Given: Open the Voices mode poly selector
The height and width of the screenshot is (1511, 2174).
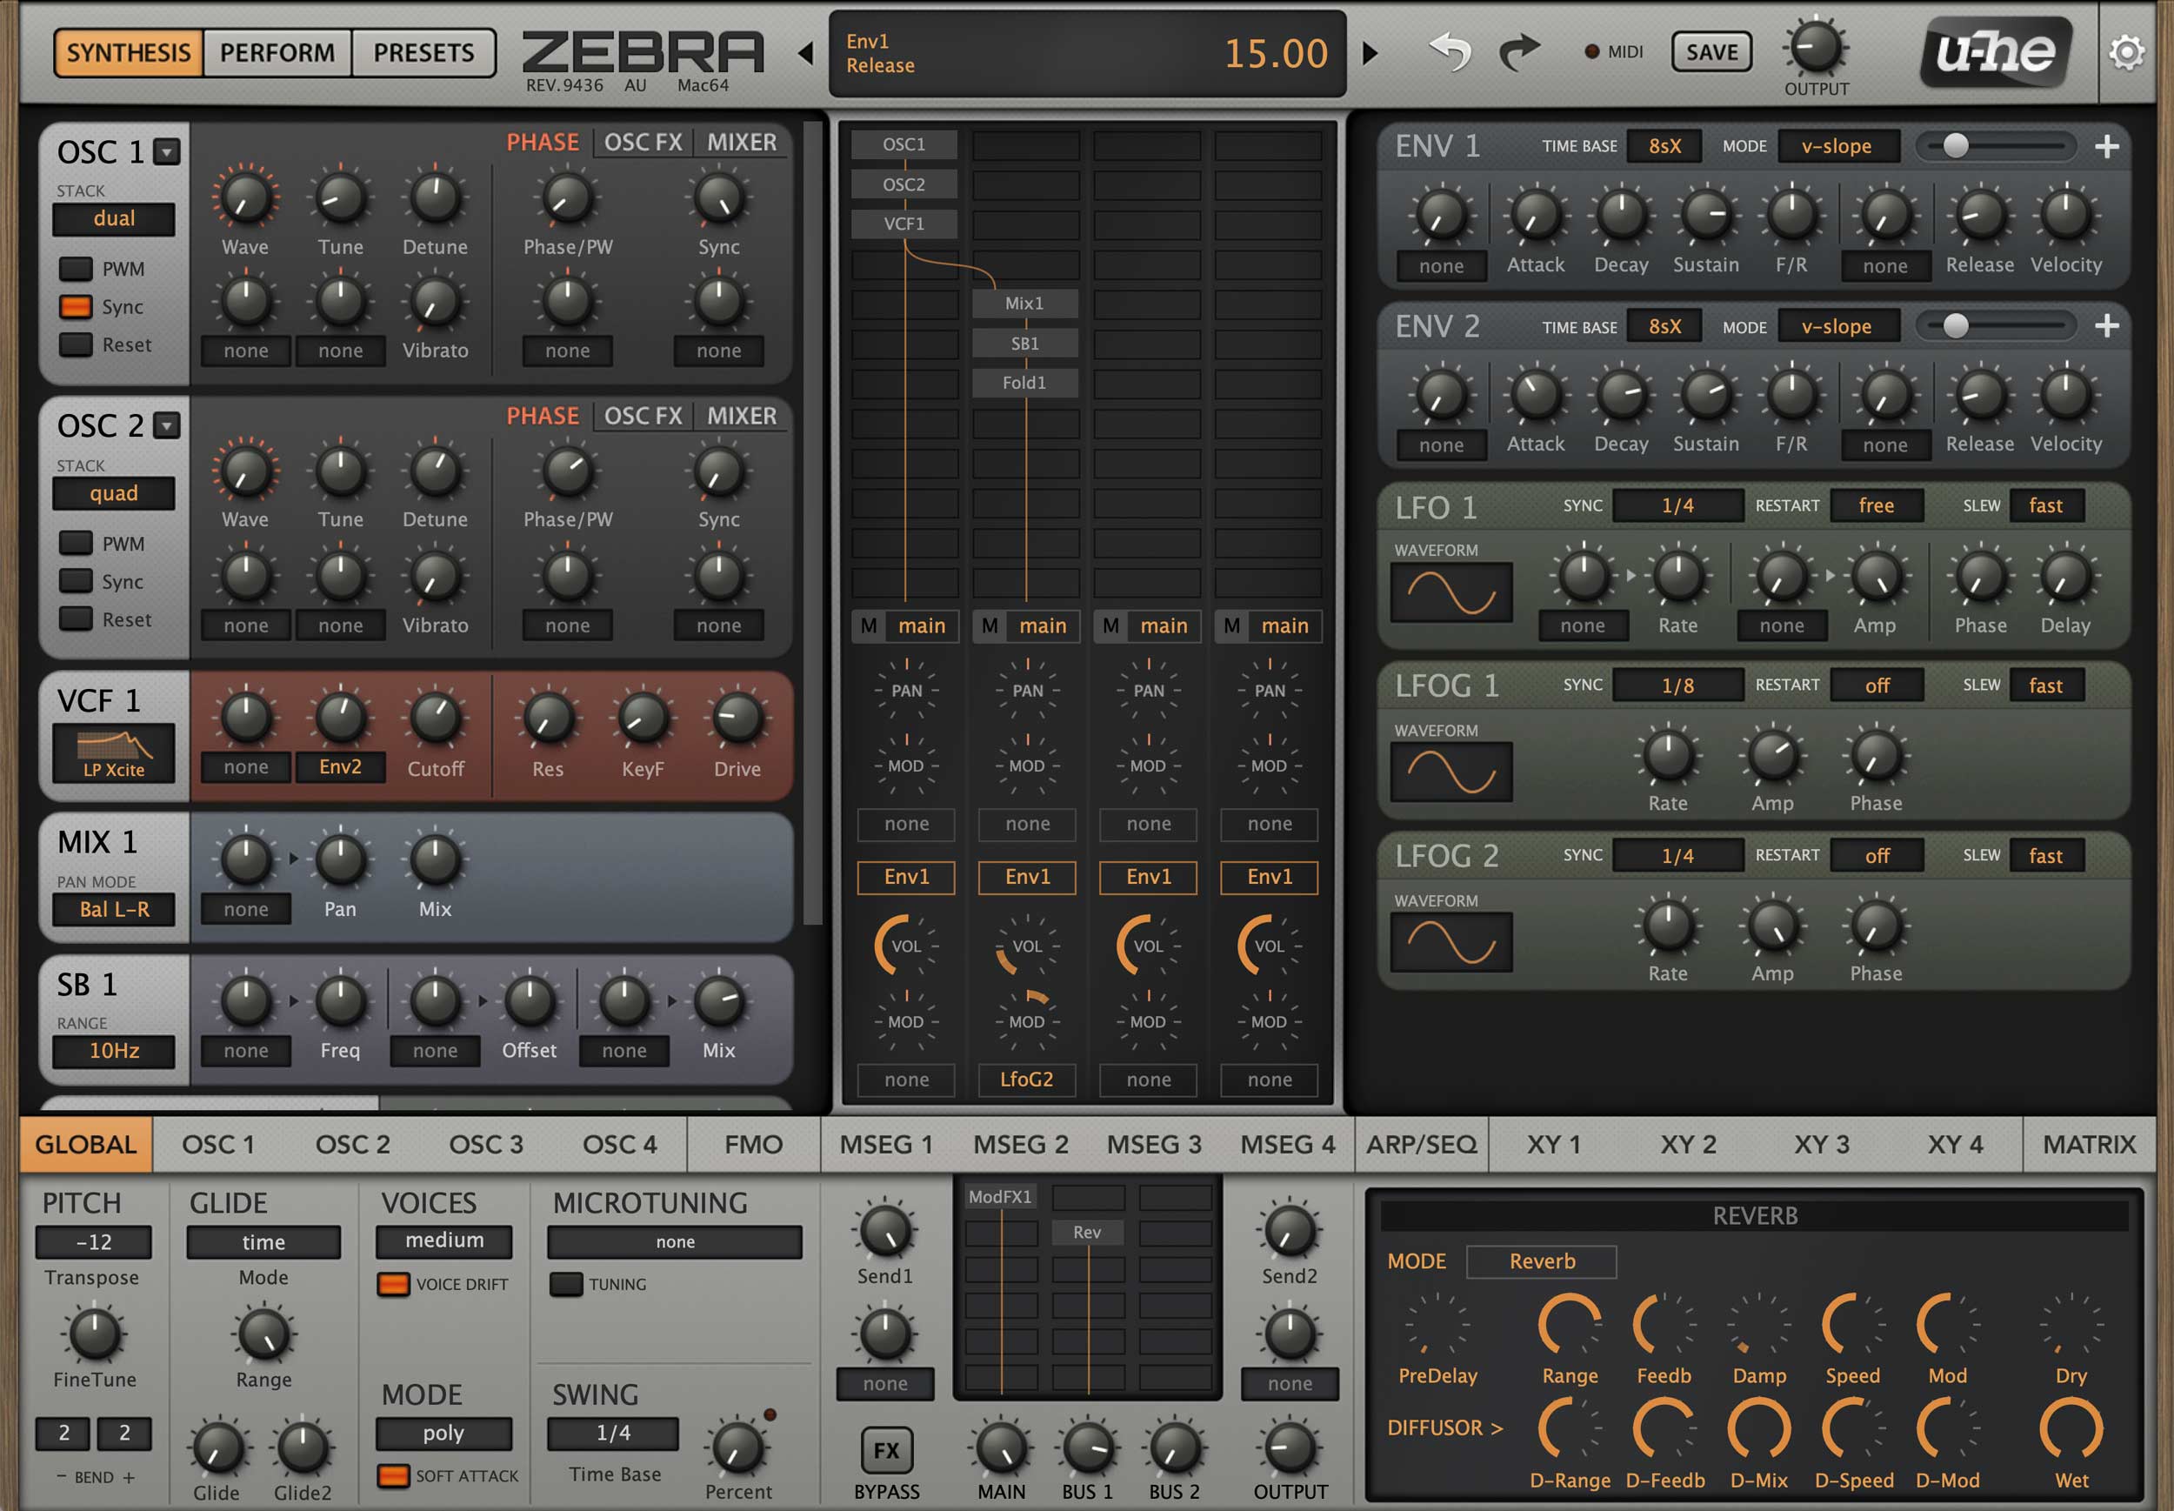Looking at the screenshot, I should pos(443,1433).
